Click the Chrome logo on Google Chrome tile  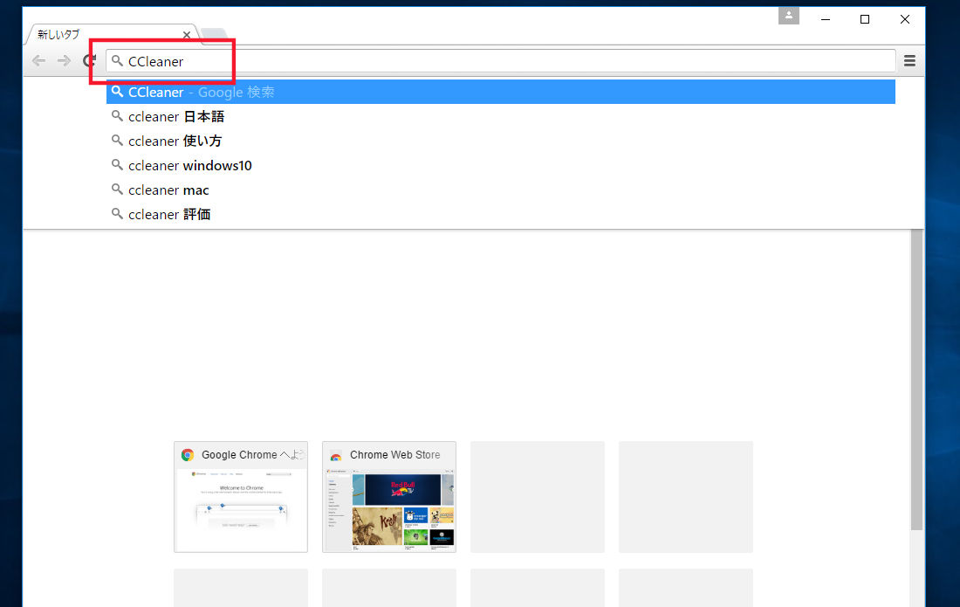[188, 455]
